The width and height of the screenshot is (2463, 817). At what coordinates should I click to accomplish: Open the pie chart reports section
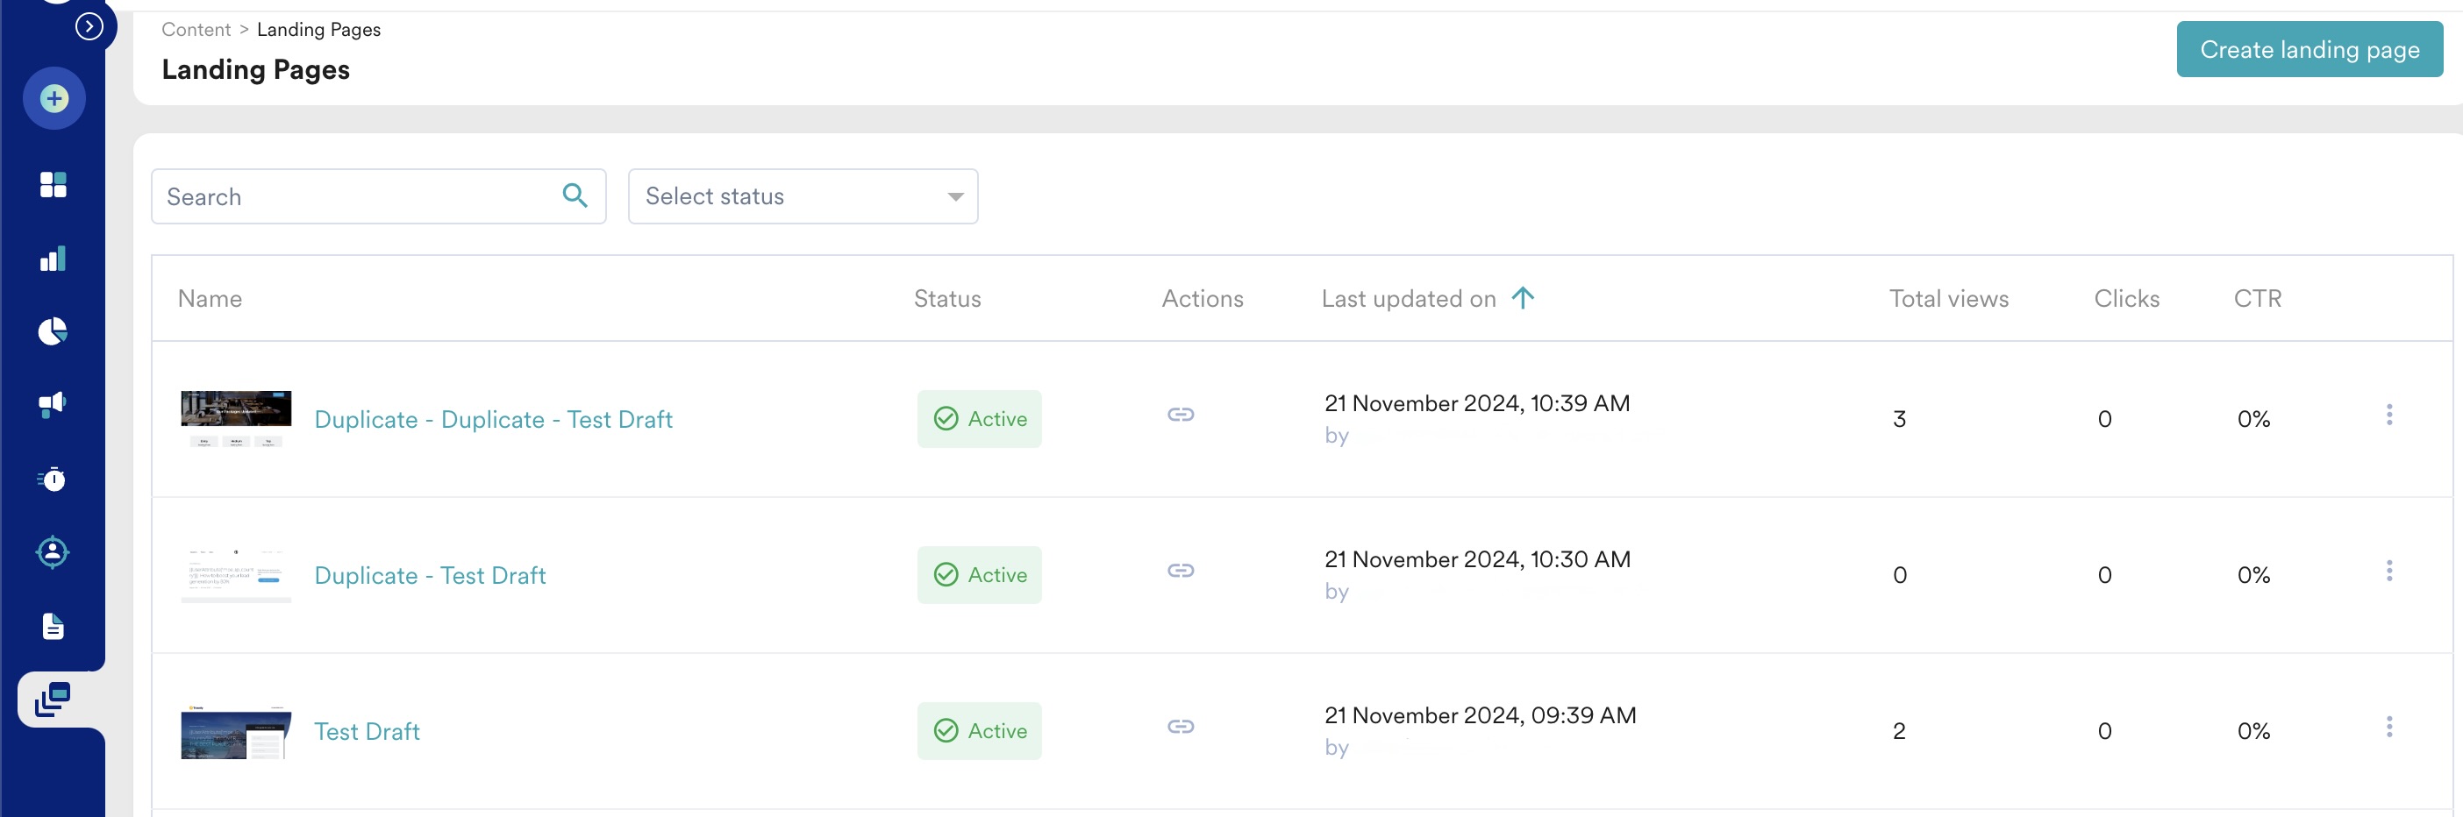tap(53, 330)
